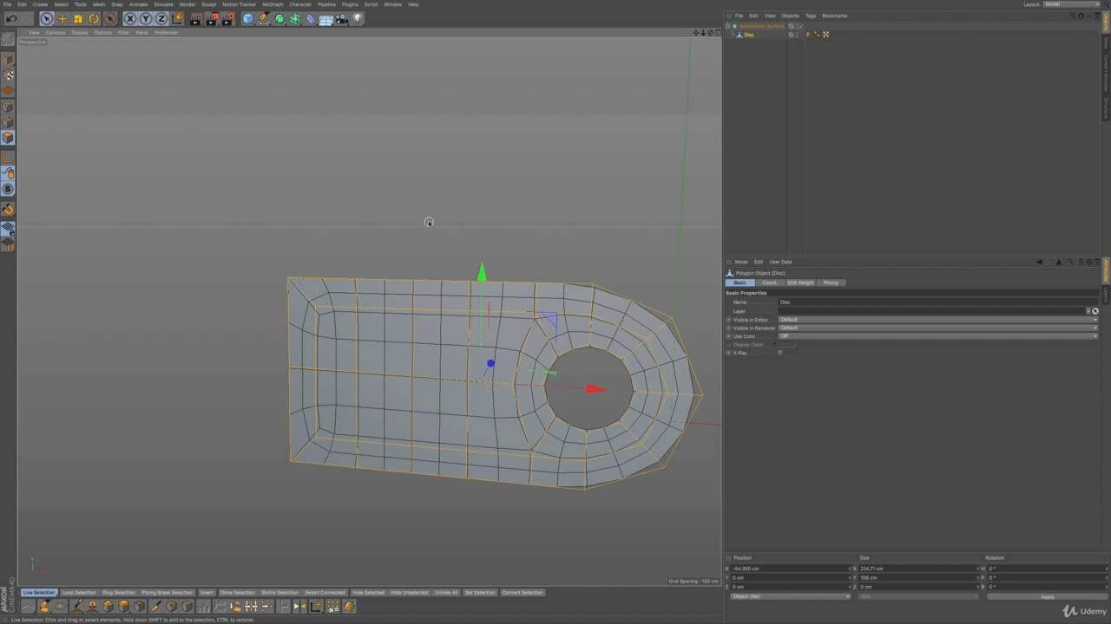Add a Camera object from toolbar
The width and height of the screenshot is (1111, 624).
point(342,18)
